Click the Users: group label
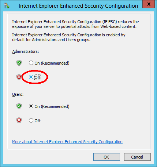Viewport: 157px width, 167px height. [x=18, y=94]
